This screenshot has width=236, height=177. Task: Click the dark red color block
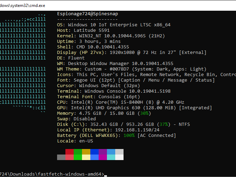(70, 152)
